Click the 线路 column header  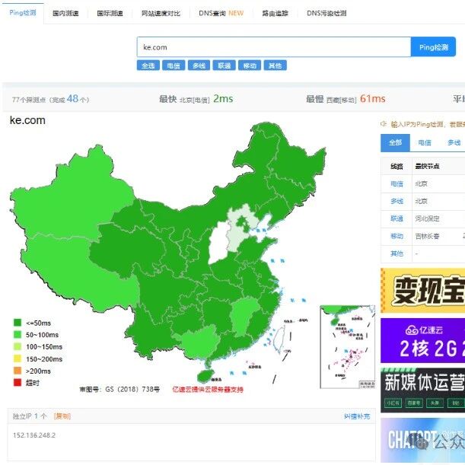(397, 167)
